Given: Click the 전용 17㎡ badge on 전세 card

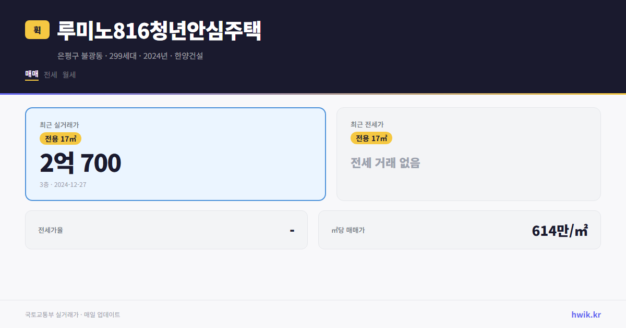Looking at the screenshot, I should 371,138.
